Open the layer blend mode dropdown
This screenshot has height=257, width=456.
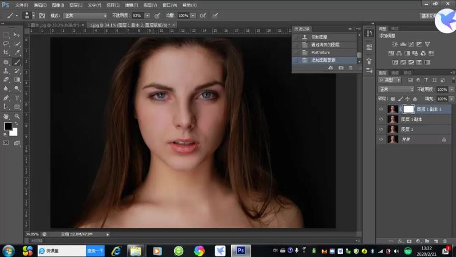pos(396,89)
